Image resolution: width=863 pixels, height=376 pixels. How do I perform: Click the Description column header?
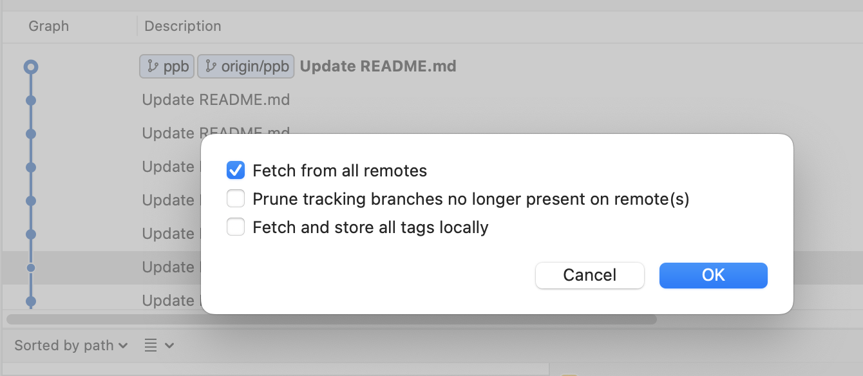[x=183, y=26]
